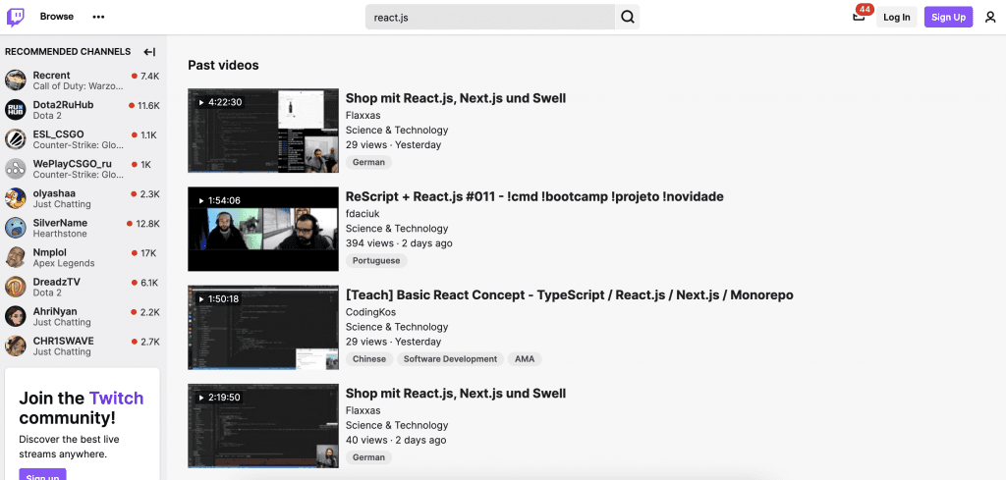This screenshot has width=1006, height=480.
Task: Select Nmplol in recommended channels
Action: click(x=50, y=252)
